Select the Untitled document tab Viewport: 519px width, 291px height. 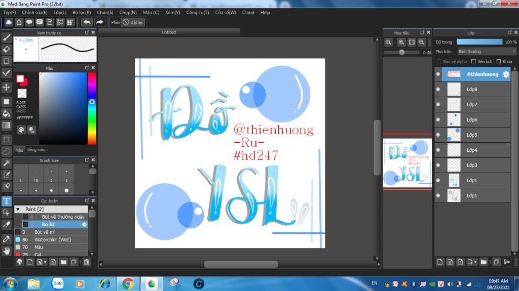tap(169, 32)
